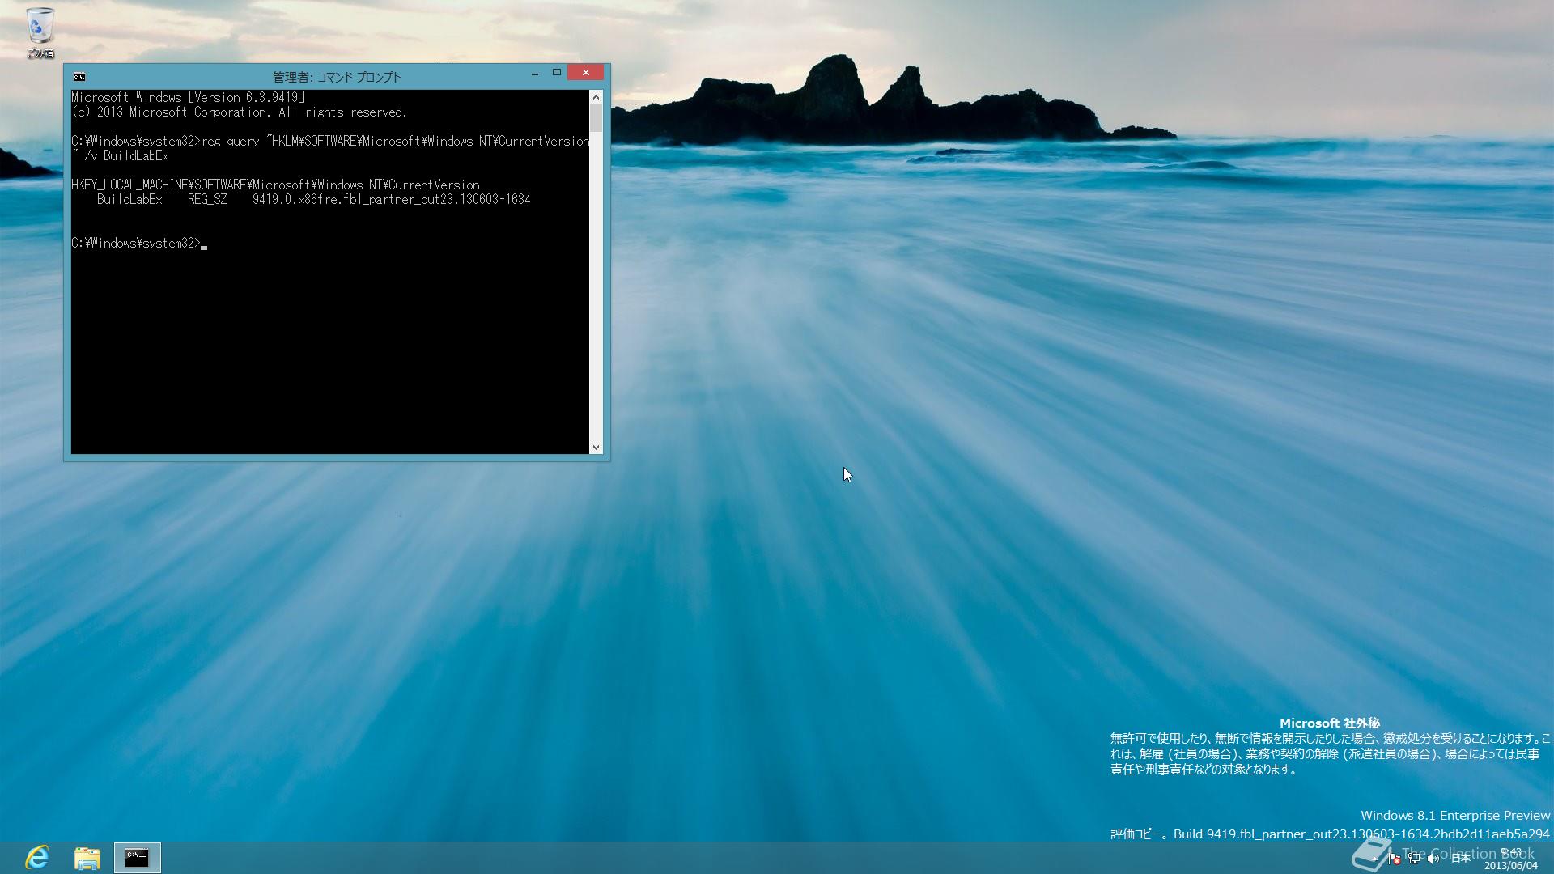Click the 'reg query' command line text
The image size is (1554, 874).
330,148
